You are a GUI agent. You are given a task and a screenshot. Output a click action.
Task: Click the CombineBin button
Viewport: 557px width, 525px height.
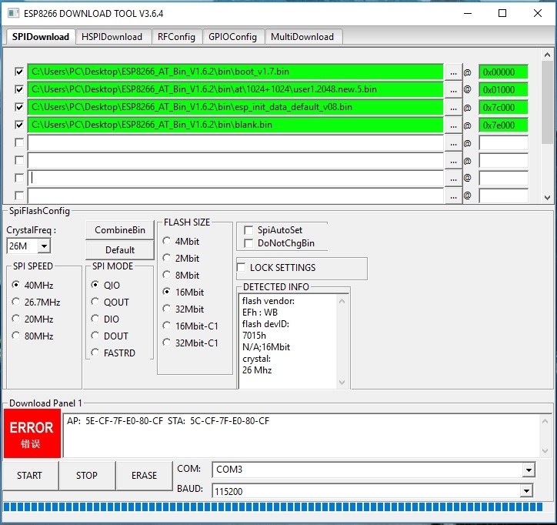pyautogui.click(x=120, y=230)
